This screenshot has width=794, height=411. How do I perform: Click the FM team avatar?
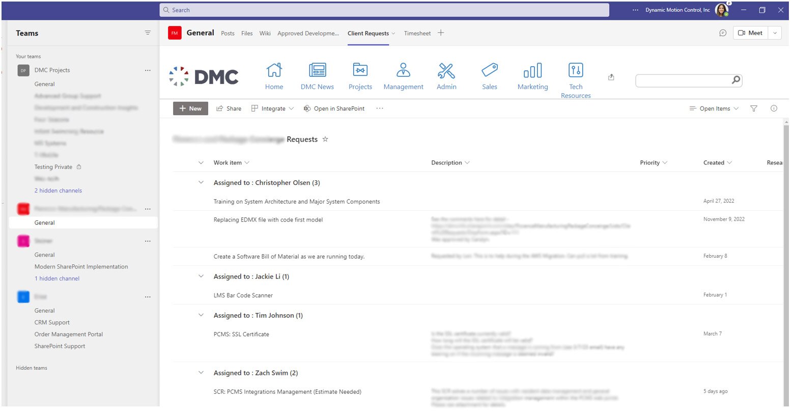coord(175,33)
